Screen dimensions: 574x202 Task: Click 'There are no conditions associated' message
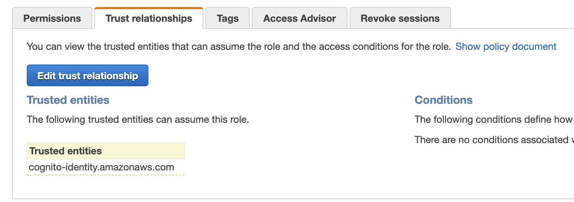pyautogui.click(x=494, y=140)
